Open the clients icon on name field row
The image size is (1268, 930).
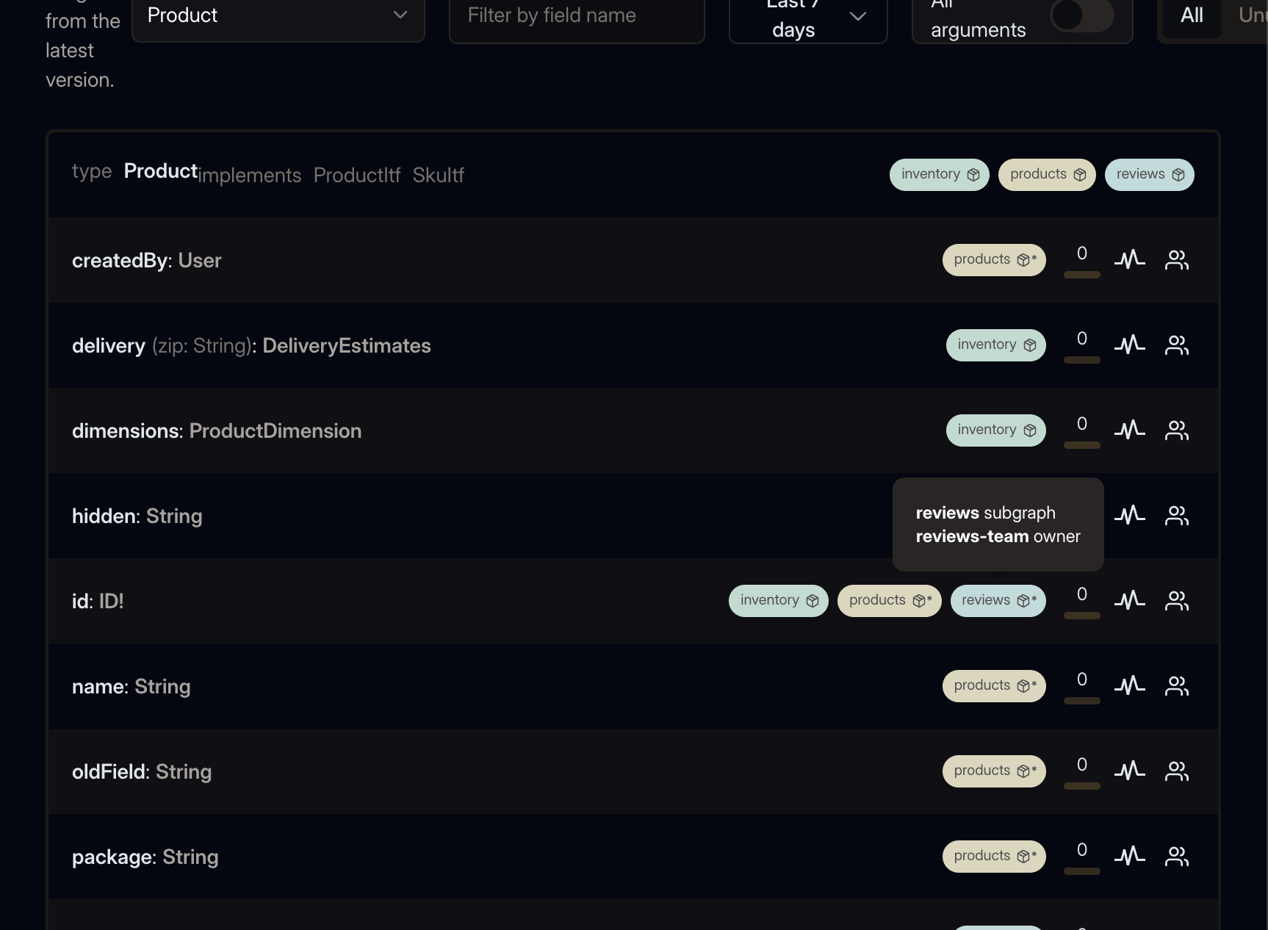(1177, 685)
